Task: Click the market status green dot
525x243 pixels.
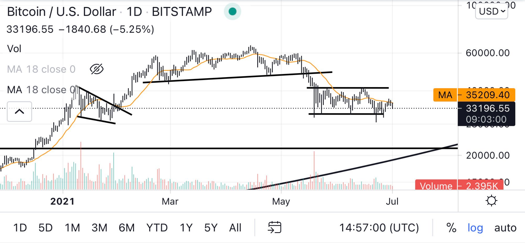Action: pos(233,11)
